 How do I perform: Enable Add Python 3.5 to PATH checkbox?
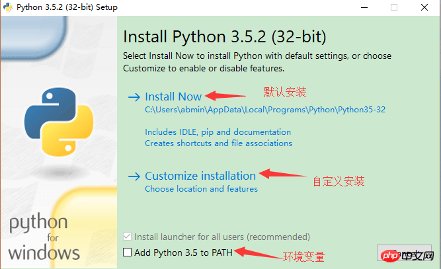(127, 252)
